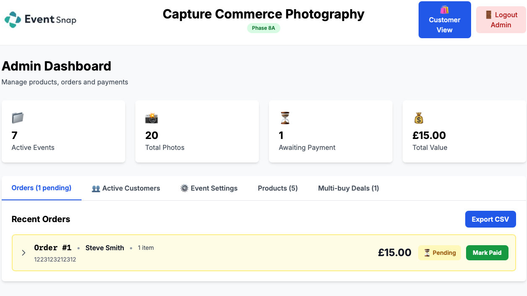Expand Order #1 with the chevron
The image size is (527, 296).
[x=24, y=253]
